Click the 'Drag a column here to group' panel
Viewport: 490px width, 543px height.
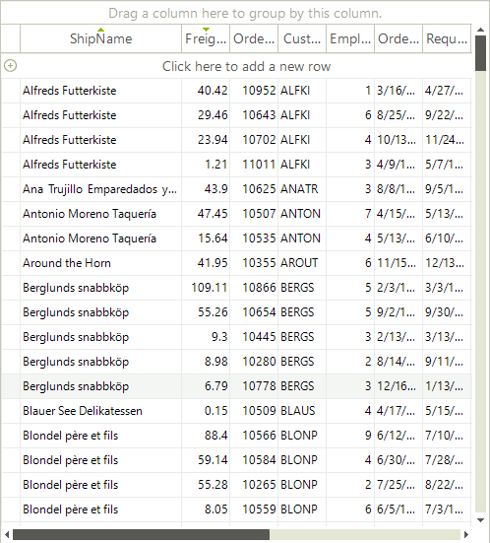click(245, 13)
